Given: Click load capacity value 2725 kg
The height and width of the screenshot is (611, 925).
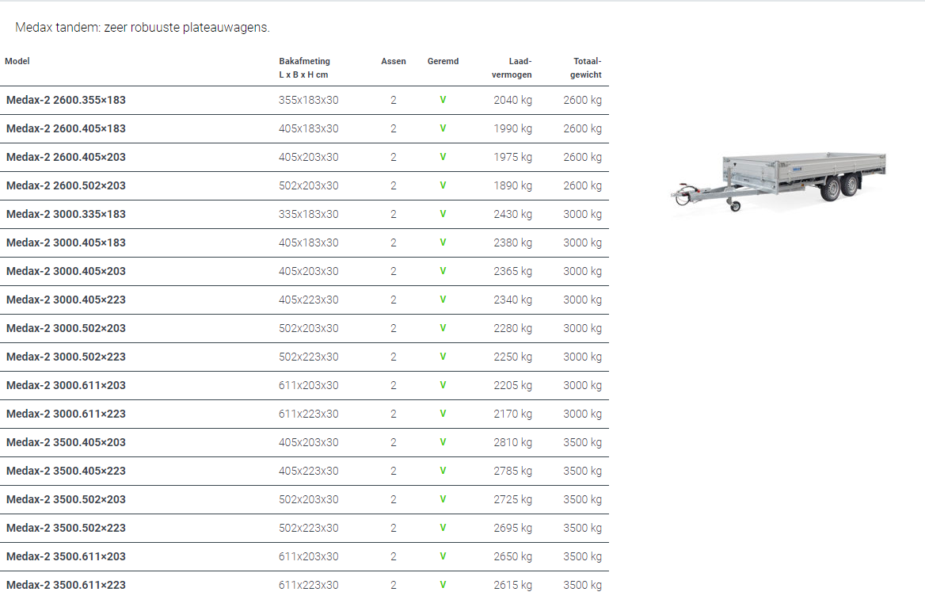Looking at the screenshot, I should tap(512, 499).
